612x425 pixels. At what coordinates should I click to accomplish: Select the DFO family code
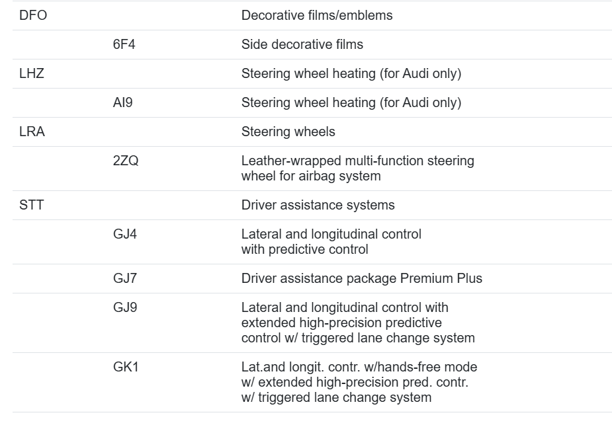[33, 15]
